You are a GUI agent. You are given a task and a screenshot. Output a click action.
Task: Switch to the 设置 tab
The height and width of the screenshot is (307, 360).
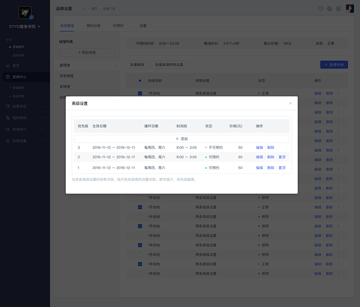143,26
